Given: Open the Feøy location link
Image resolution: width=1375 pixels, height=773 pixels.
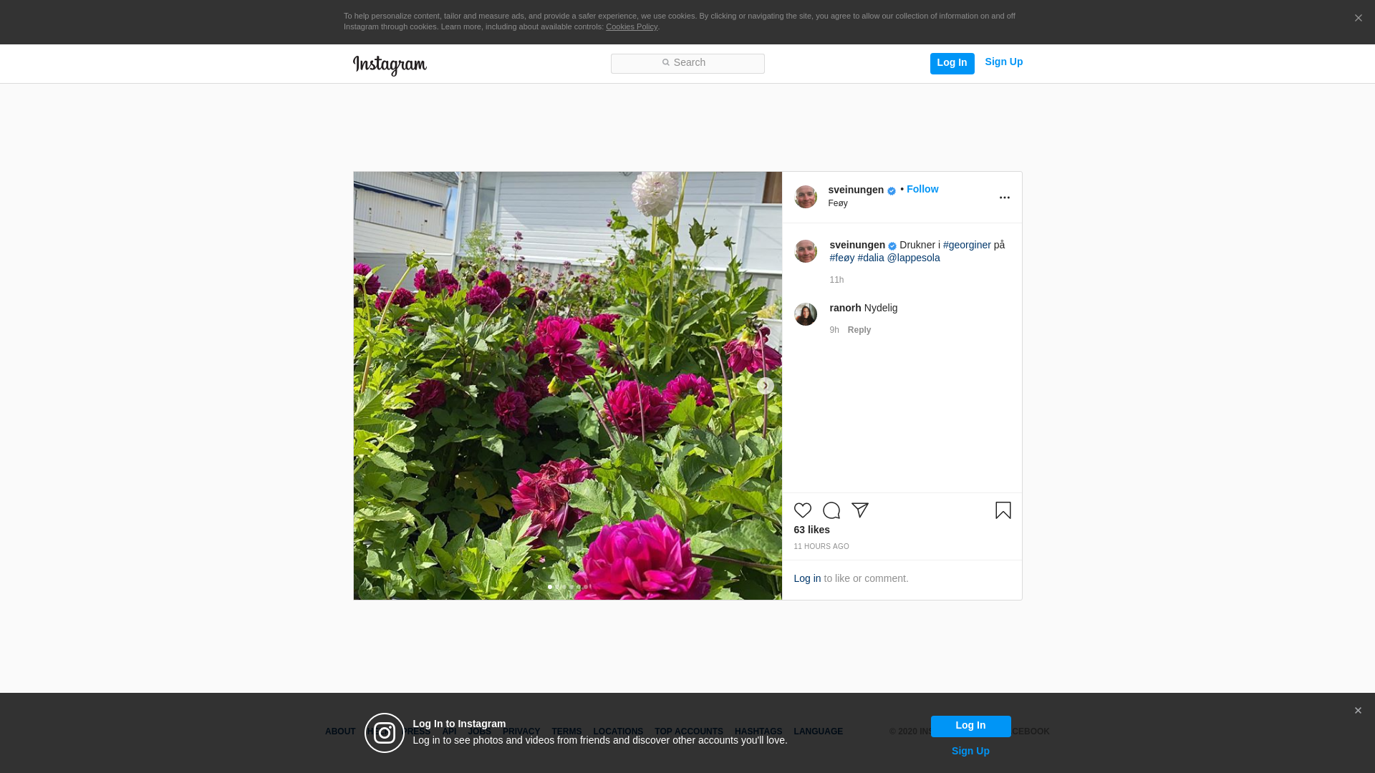Looking at the screenshot, I should tap(838, 203).
